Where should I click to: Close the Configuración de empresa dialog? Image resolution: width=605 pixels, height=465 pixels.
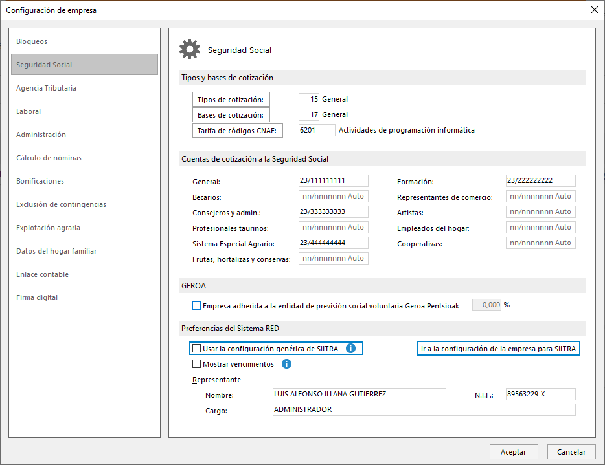[594, 10]
